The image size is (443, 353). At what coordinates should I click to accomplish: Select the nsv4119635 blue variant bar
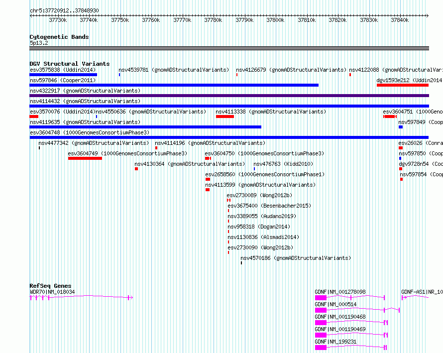tap(145, 127)
